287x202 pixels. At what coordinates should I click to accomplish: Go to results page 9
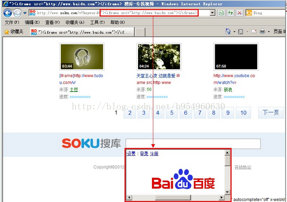228,112
